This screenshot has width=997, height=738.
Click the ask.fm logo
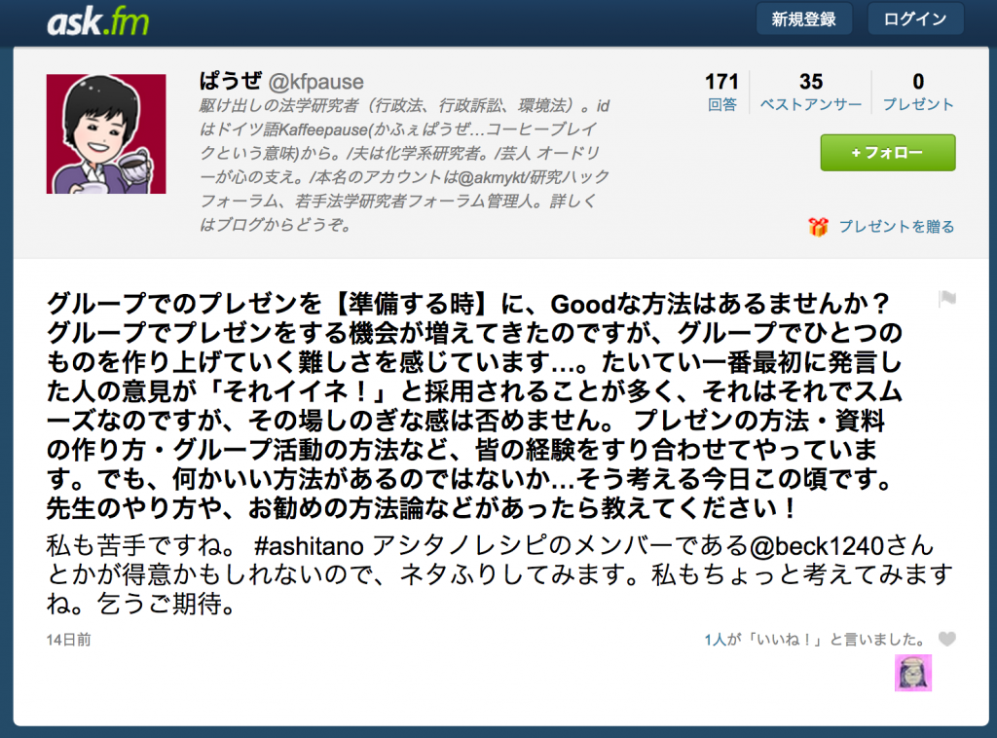tap(98, 22)
